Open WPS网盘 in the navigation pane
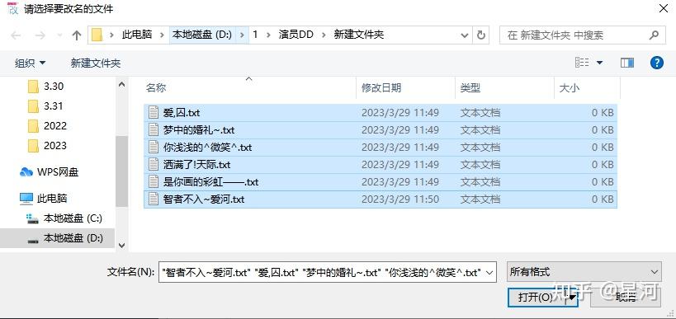Screen dimensions: 676x319 [x=50, y=172]
